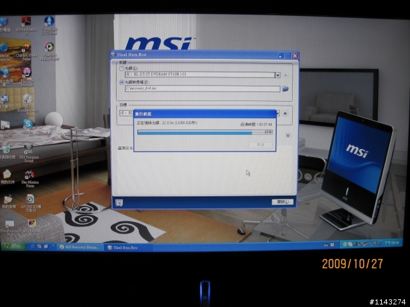The image size is (410, 307).
Task: Launch Windows Media Player desktop shortcut
Action: pyautogui.click(x=49, y=51)
